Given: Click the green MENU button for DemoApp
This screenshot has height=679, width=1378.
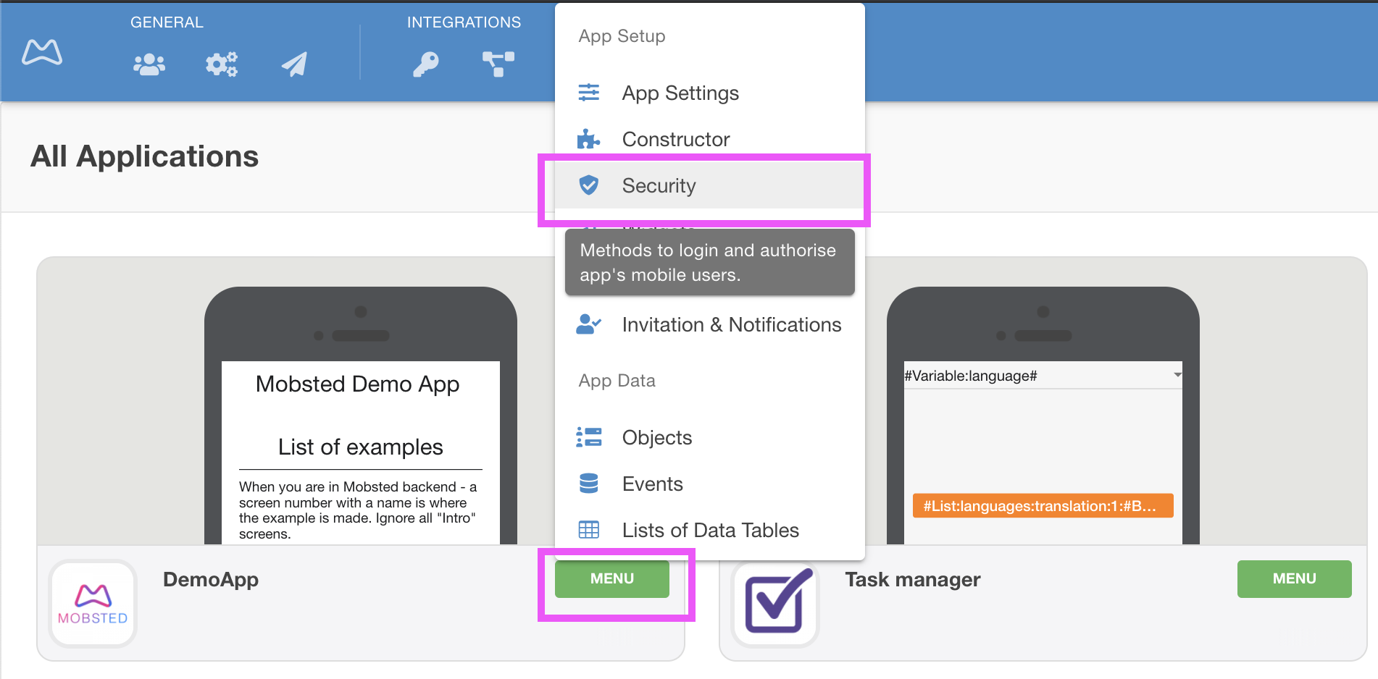Looking at the screenshot, I should tap(612, 578).
